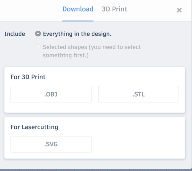Click the Include label
192x171 pixels.
pyautogui.click(x=15, y=34)
